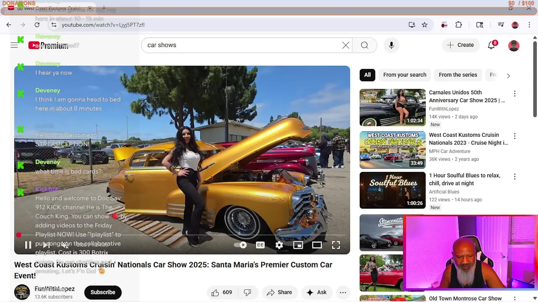Open the Ask button
The height and width of the screenshot is (302, 538).
click(x=316, y=292)
